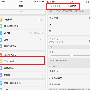Open 通知与状态栏 via its chevron
This screenshot has height=90, width=90.
(x=43, y=55)
